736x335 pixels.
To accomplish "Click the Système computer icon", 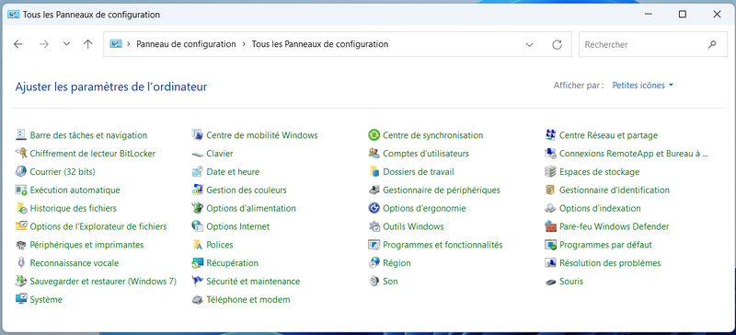I will [21, 300].
